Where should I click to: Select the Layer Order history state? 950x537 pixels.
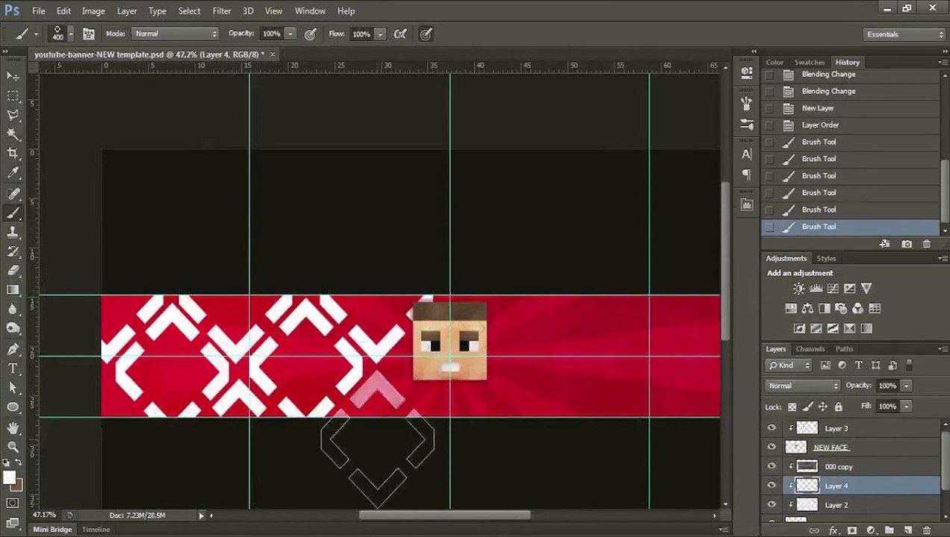click(x=820, y=125)
